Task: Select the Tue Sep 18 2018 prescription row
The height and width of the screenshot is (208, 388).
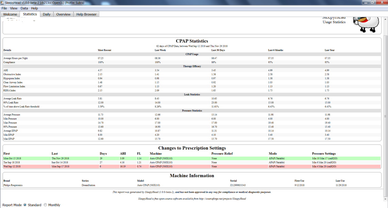Action: 192,163
